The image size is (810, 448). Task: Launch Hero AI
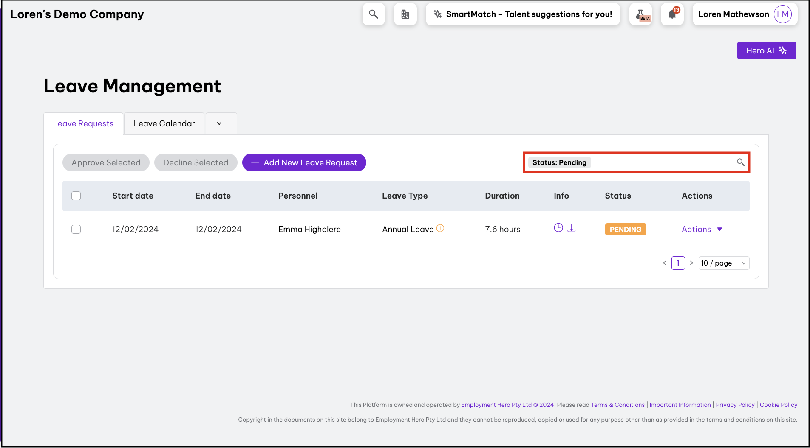[x=766, y=50]
